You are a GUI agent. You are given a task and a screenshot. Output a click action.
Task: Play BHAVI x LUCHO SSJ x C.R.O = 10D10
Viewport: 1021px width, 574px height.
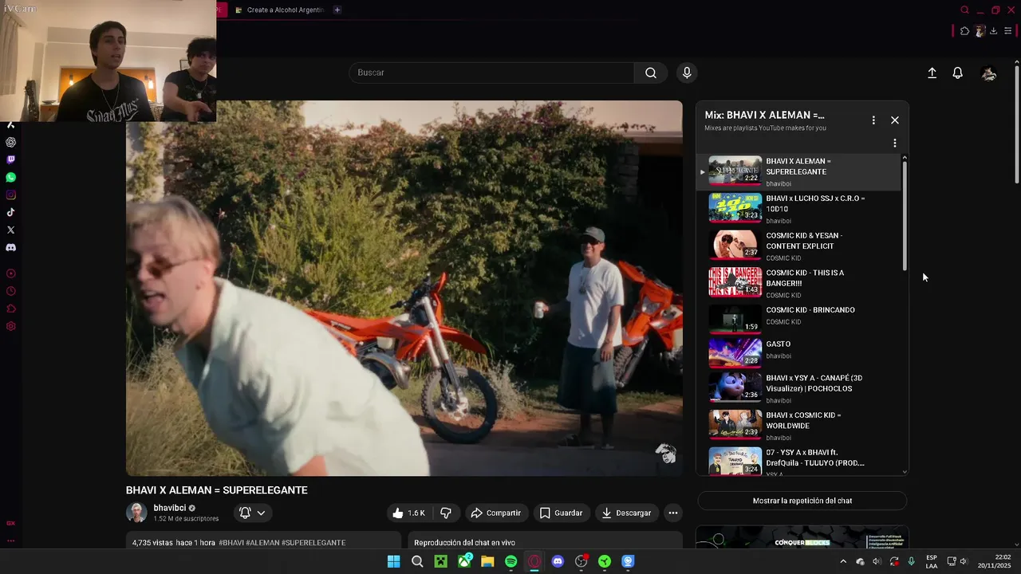click(x=799, y=209)
